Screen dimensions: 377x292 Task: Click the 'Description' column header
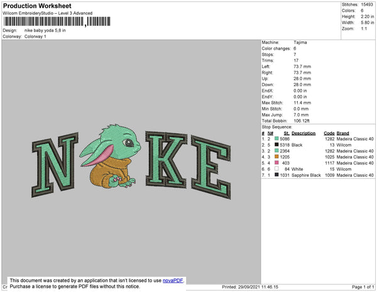[x=303, y=133]
